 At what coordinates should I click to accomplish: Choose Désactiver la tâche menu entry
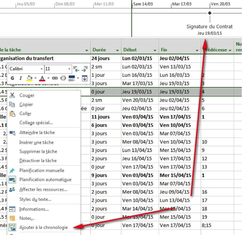[38, 160]
